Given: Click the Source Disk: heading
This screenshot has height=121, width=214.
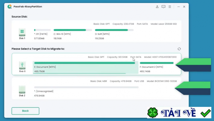Looking at the screenshot, I should (x=20, y=17).
